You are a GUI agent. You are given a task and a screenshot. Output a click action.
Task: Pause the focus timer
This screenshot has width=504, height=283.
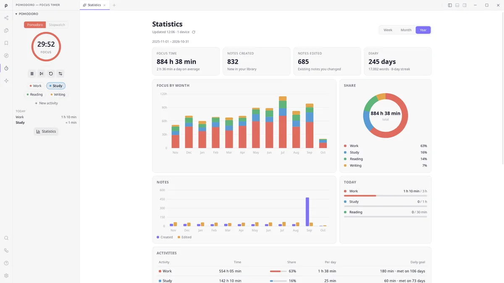pos(32,74)
